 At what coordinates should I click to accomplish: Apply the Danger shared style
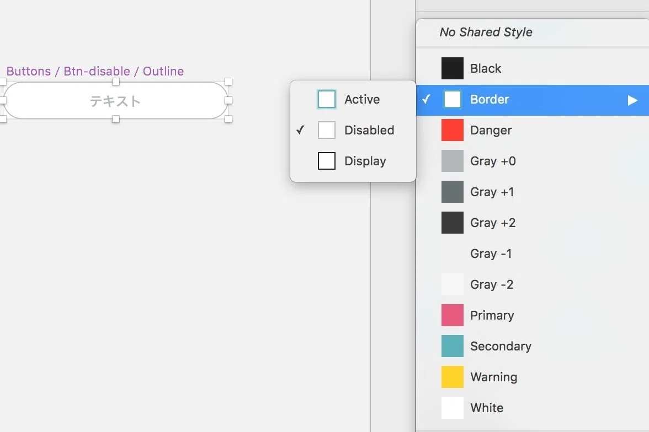533,130
